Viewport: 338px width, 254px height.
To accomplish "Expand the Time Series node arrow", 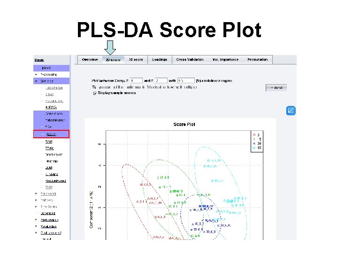I will (36, 206).
